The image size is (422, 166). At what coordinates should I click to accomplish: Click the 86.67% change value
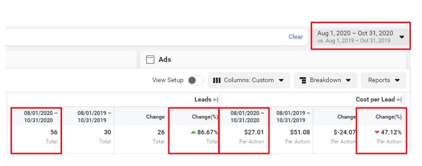pos(207,132)
